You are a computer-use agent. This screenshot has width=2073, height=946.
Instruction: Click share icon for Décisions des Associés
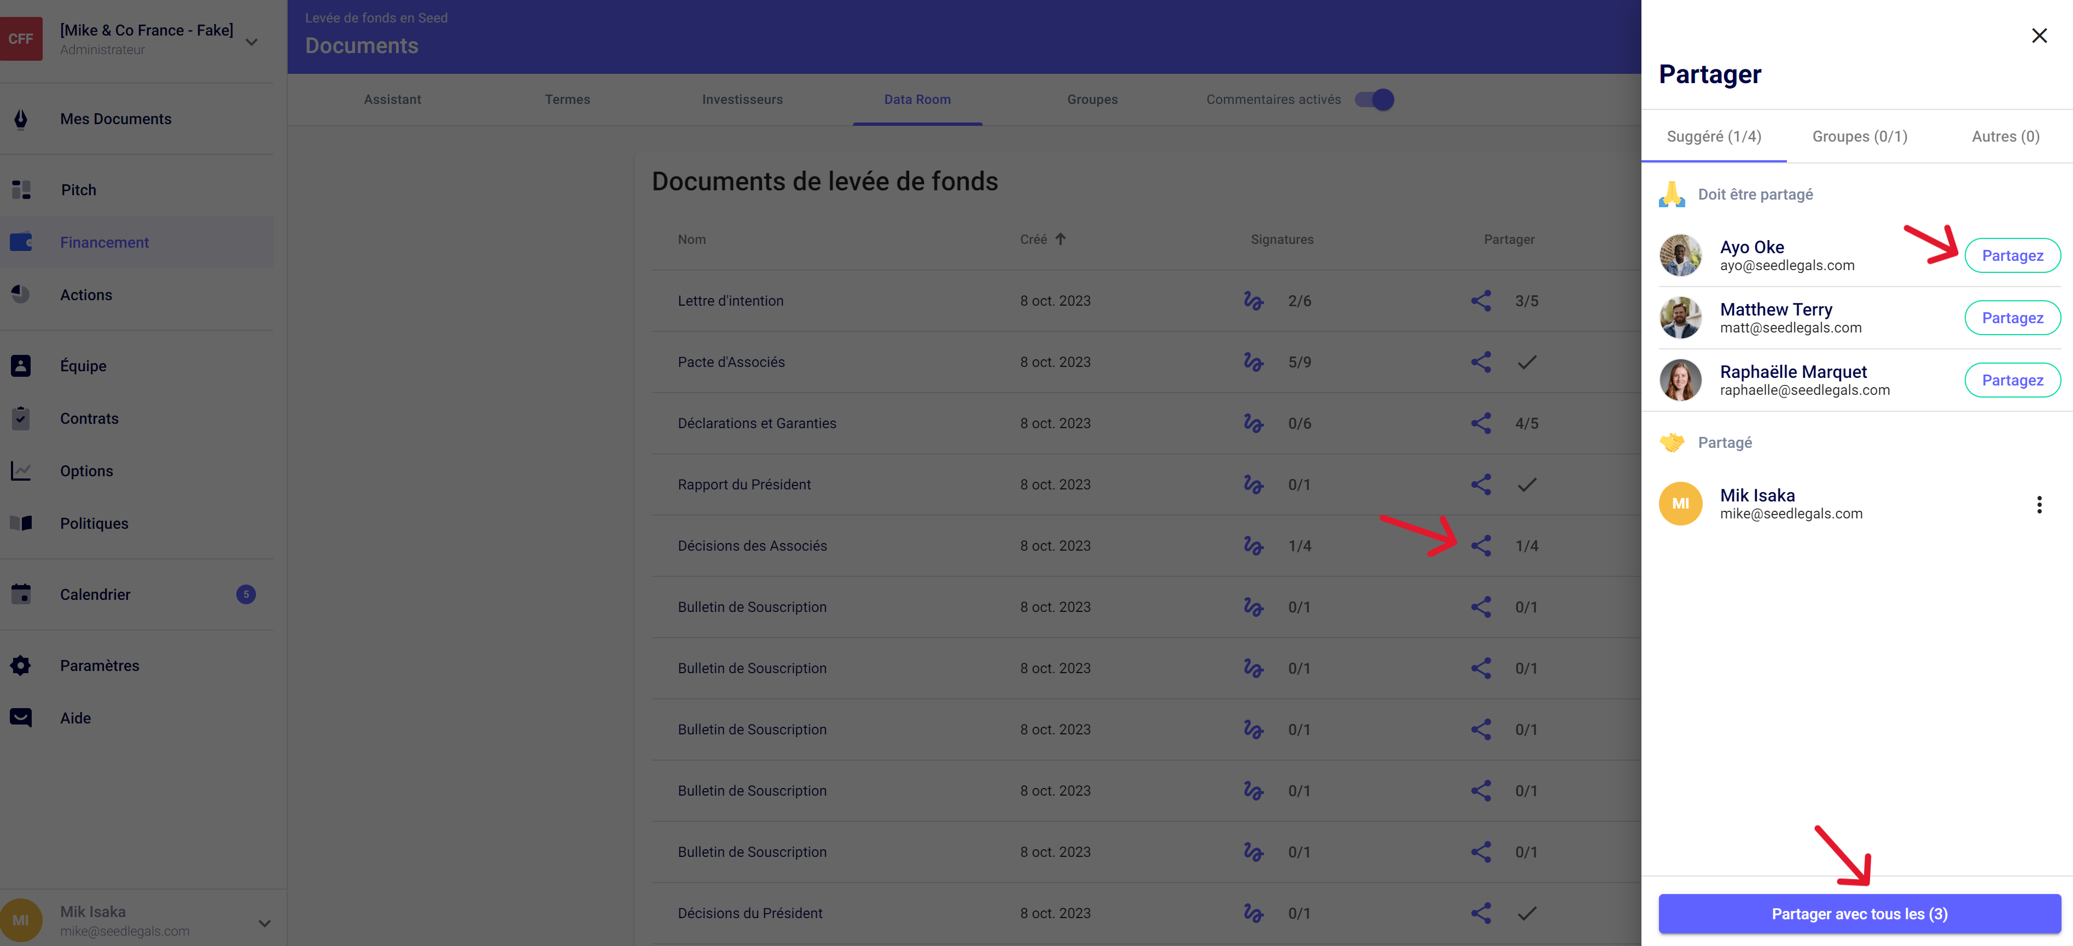click(1481, 545)
